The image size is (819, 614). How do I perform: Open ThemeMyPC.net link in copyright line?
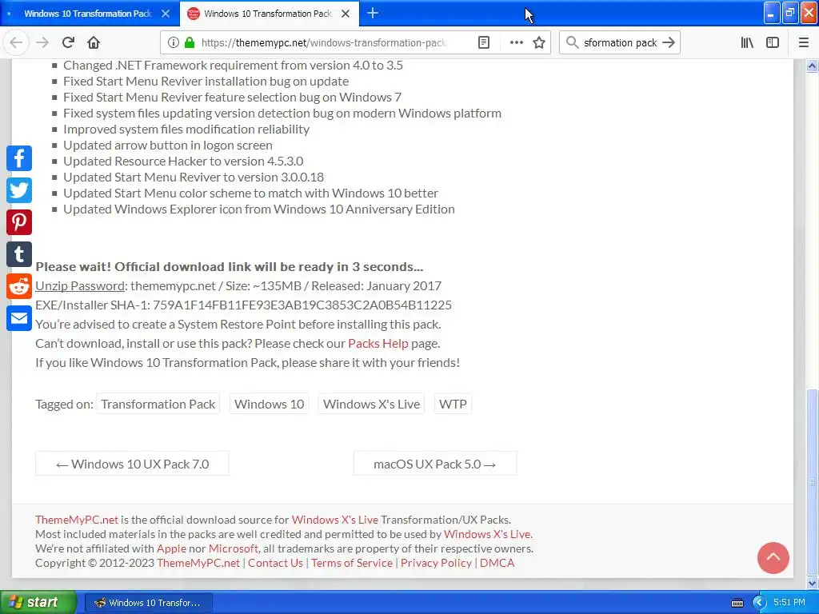[198, 564]
